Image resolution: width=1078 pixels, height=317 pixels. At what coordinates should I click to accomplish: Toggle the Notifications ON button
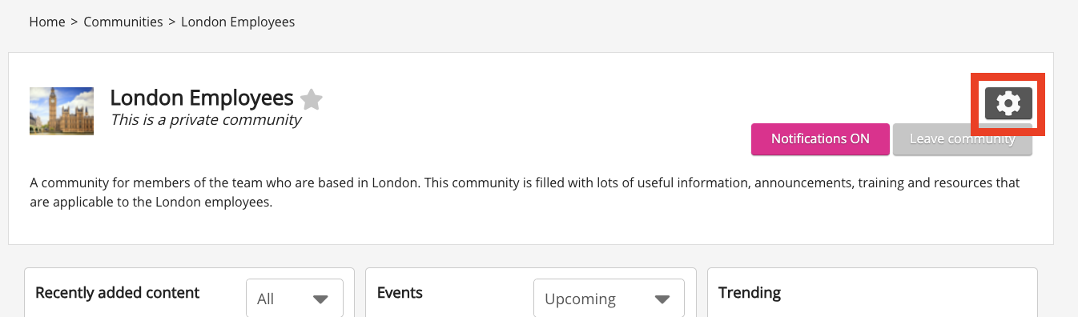(x=820, y=138)
